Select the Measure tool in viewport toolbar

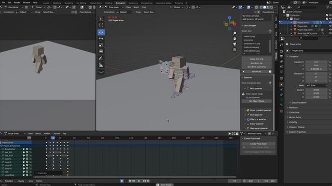tap(101, 65)
